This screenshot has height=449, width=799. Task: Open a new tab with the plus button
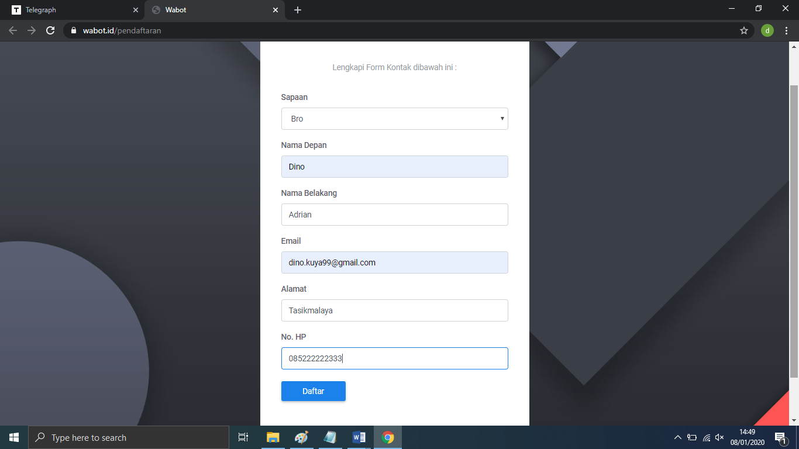298,10
